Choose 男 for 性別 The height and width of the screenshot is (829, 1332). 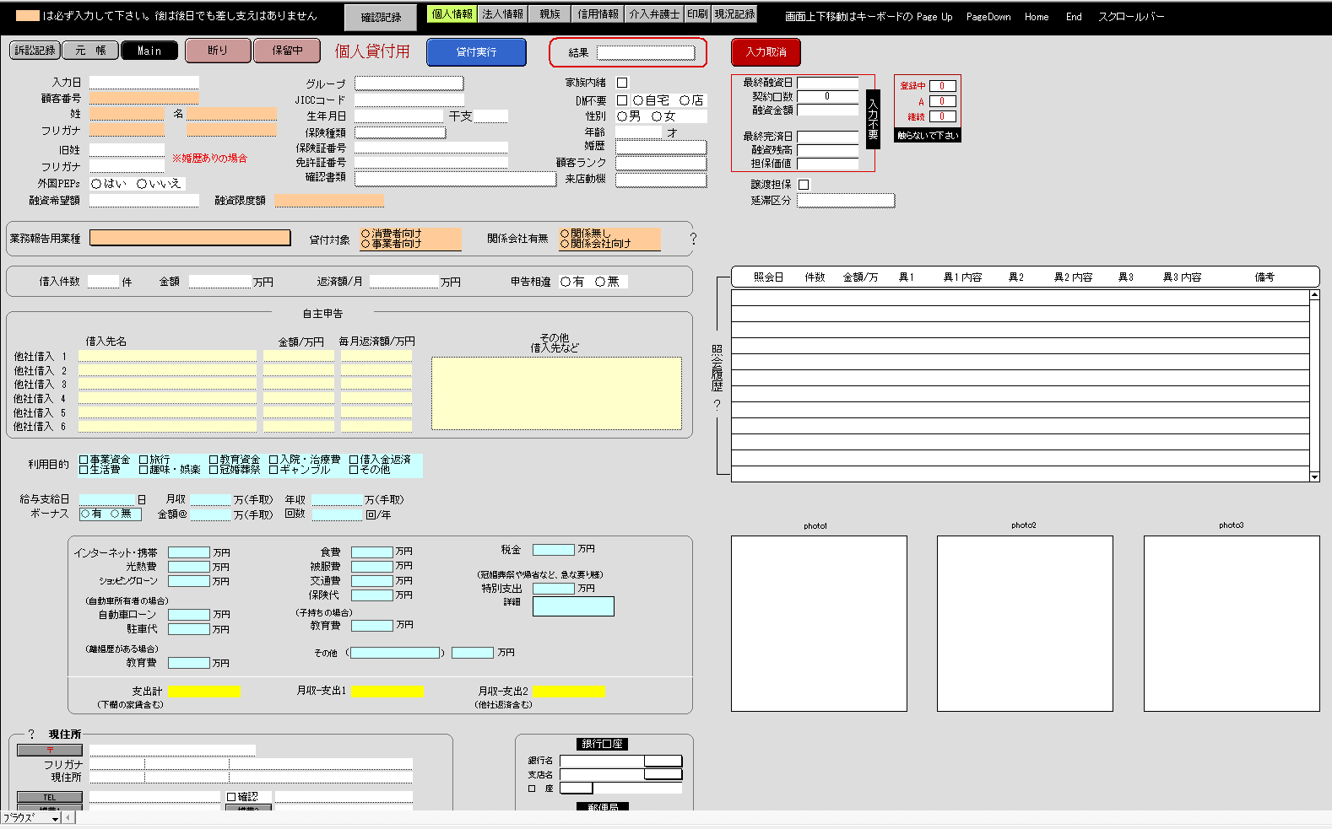[622, 116]
